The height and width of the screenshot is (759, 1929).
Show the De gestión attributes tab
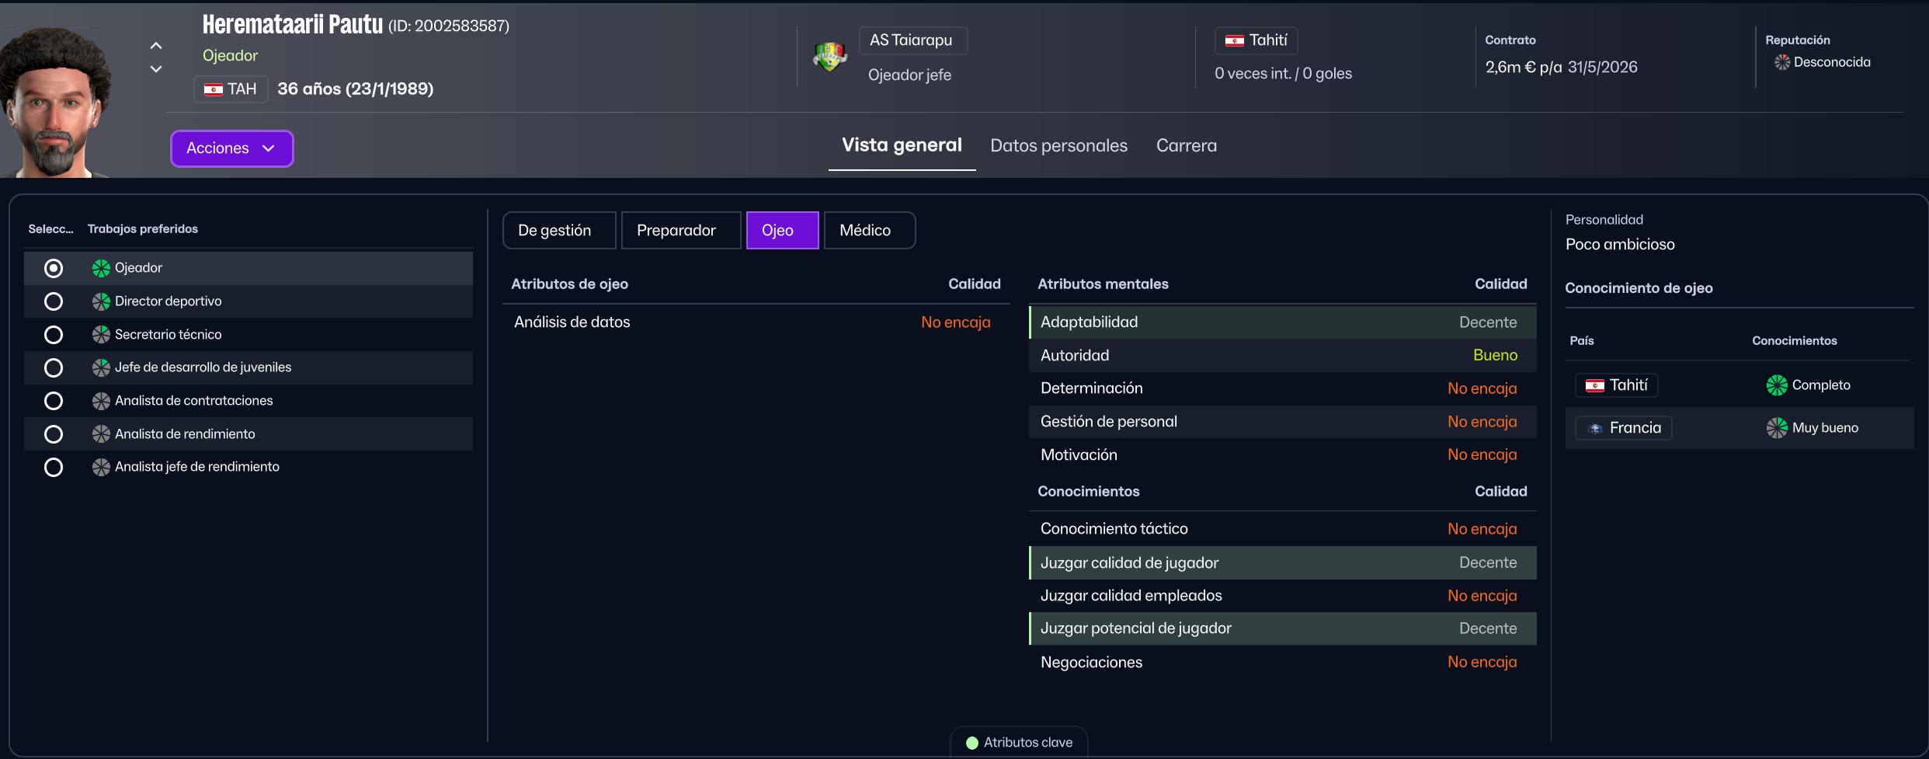coord(559,231)
